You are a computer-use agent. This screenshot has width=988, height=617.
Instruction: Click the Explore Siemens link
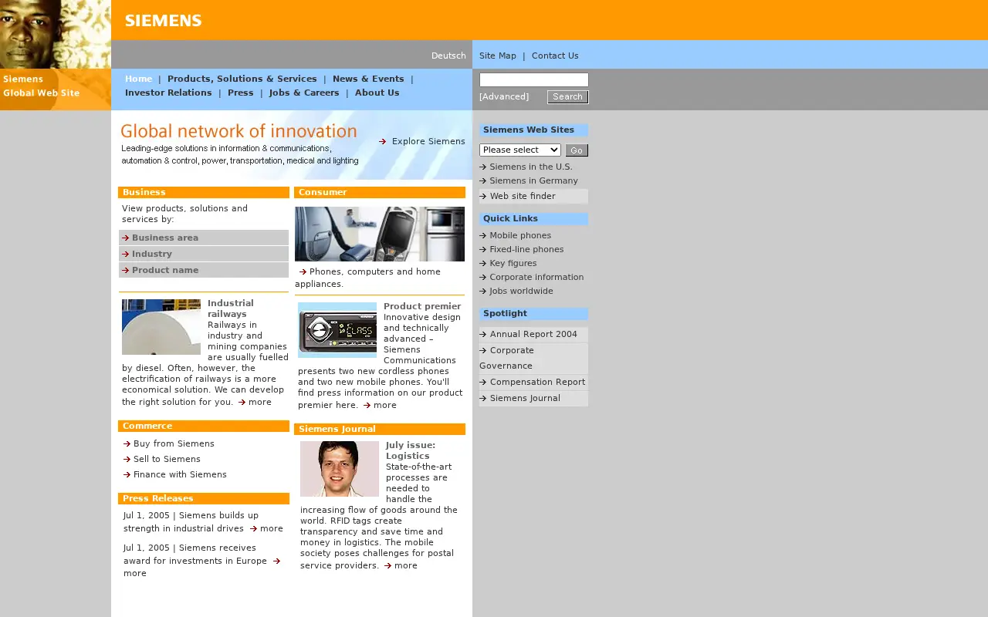click(x=428, y=141)
